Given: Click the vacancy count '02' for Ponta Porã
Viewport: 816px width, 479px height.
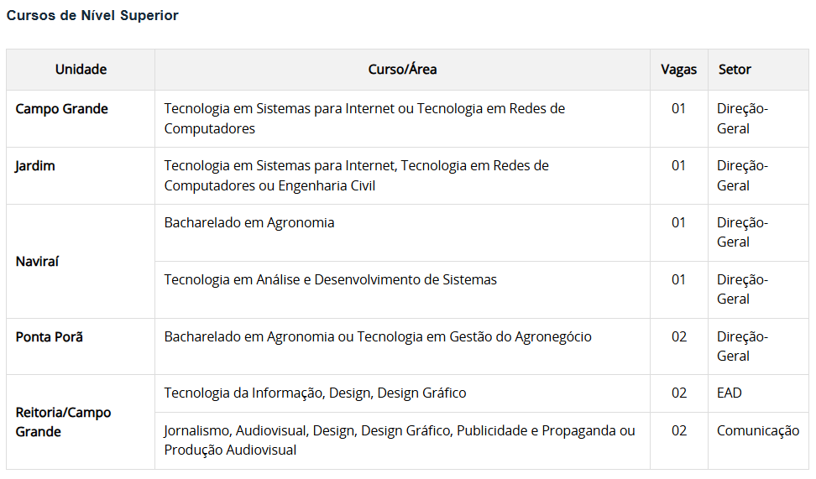Looking at the screenshot, I should click(x=678, y=336).
